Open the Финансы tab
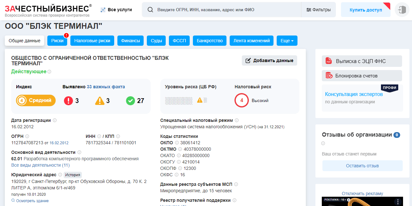 click(131, 41)
